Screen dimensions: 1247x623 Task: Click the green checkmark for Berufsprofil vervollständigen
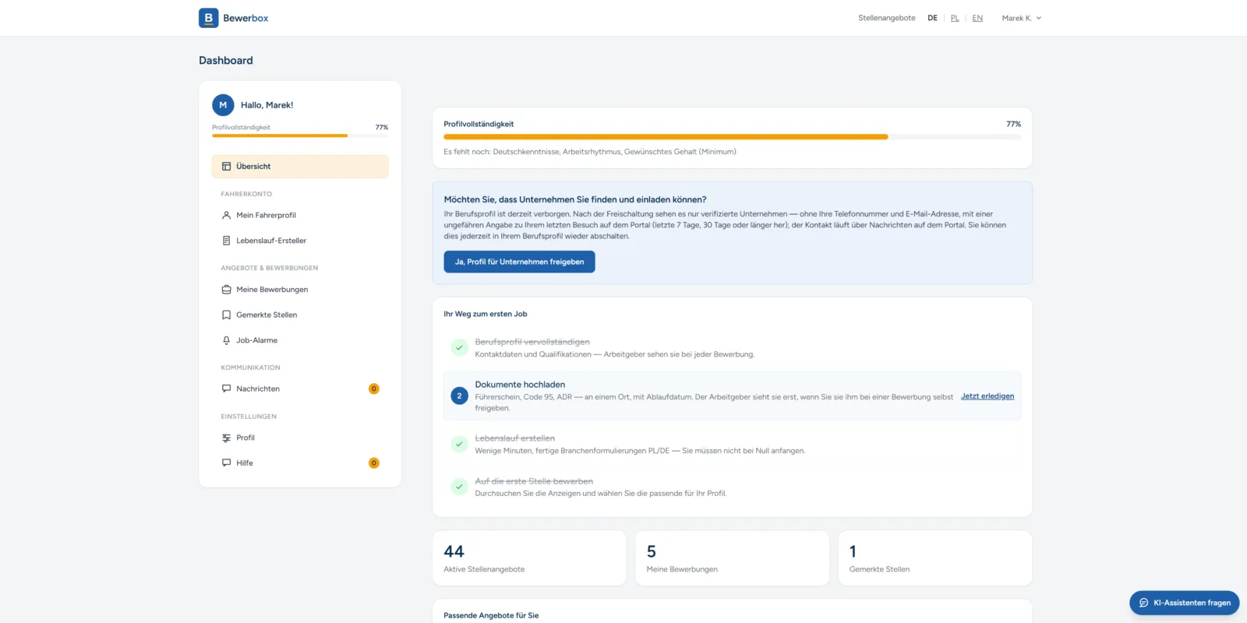coord(459,347)
